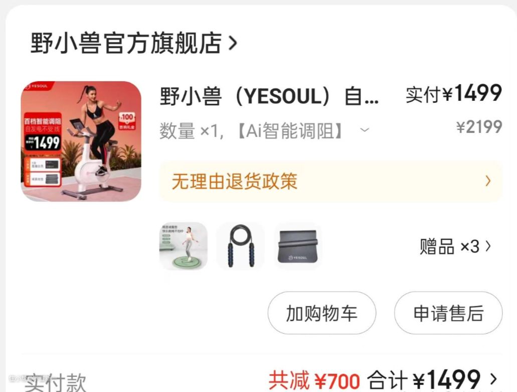Viewport: 517px width, 392px height.
Task: Tap the 实付款 label
Action: coord(55,383)
